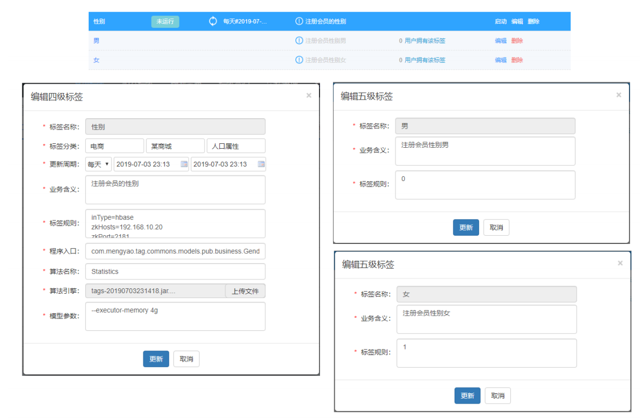
Task: Click 用户拥有该标签 link in 女 row
Action: point(425,60)
